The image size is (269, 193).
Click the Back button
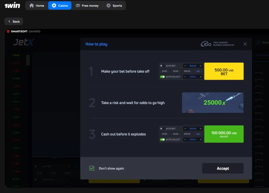click(14, 22)
